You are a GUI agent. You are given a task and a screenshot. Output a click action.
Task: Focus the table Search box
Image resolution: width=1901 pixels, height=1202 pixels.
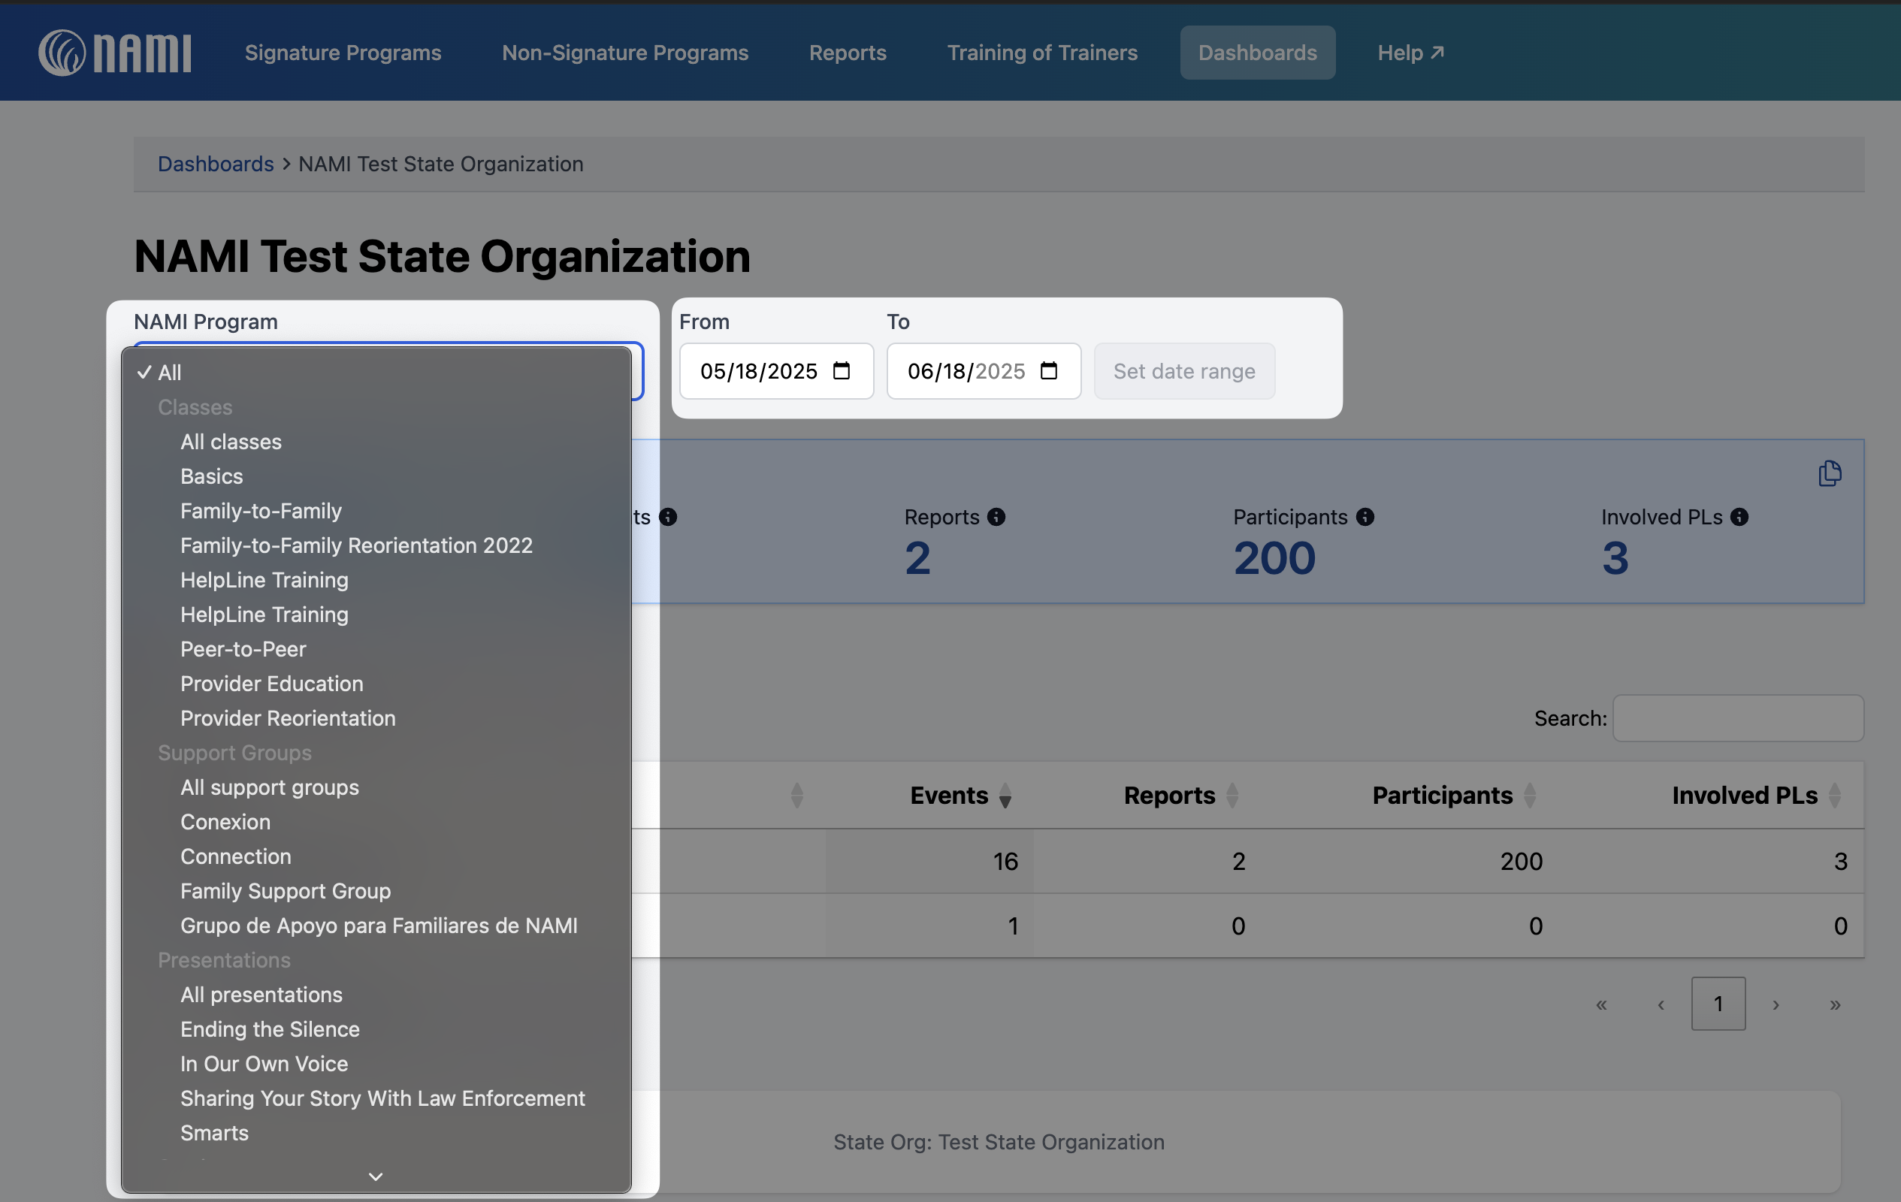pos(1739,718)
